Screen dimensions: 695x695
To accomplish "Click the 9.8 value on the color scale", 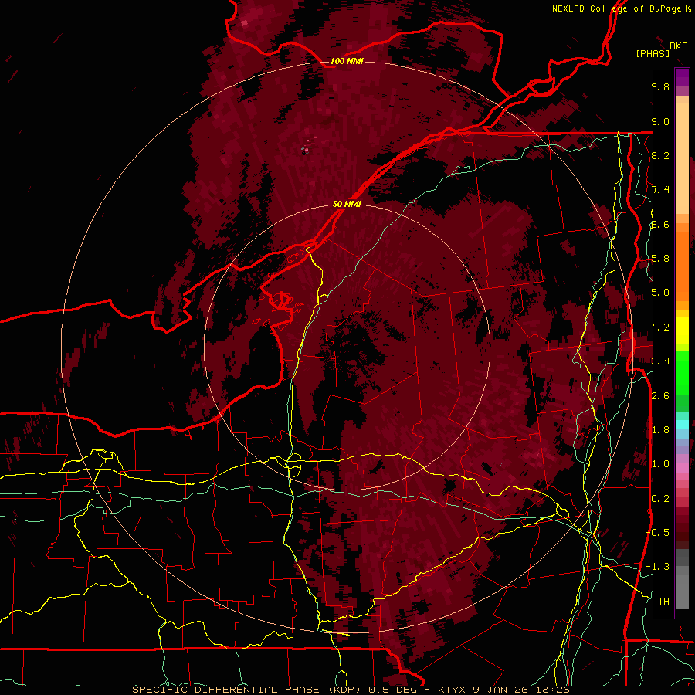I will (660, 86).
